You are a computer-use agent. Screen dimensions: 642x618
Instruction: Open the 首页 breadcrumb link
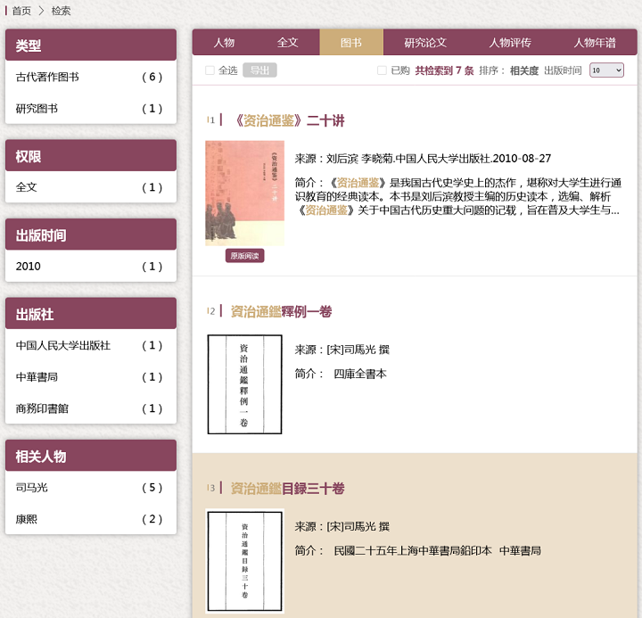point(21,11)
